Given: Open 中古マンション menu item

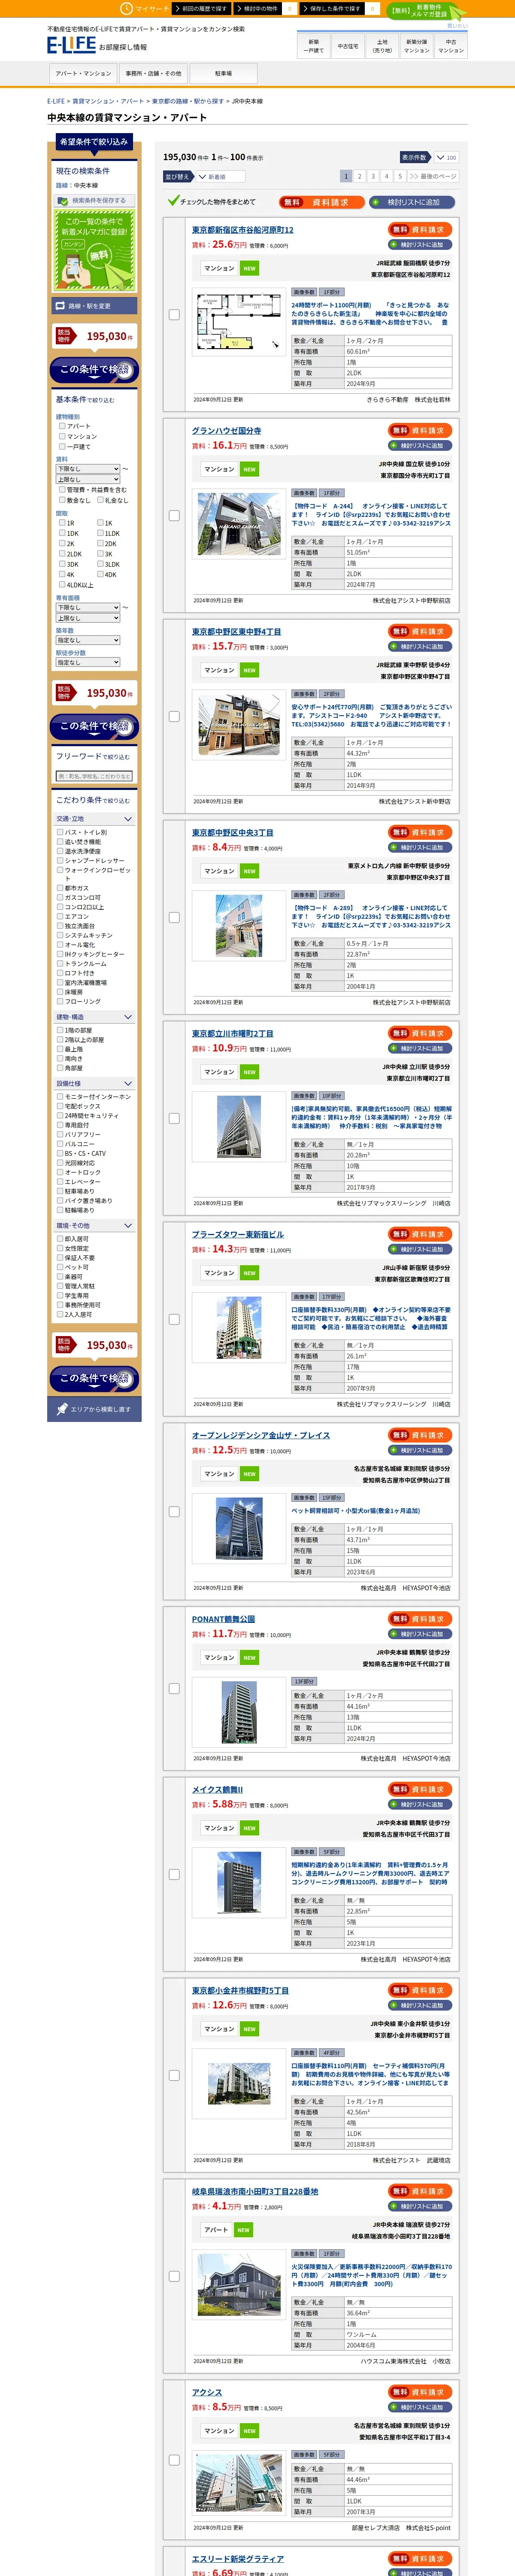Looking at the screenshot, I should [451, 46].
